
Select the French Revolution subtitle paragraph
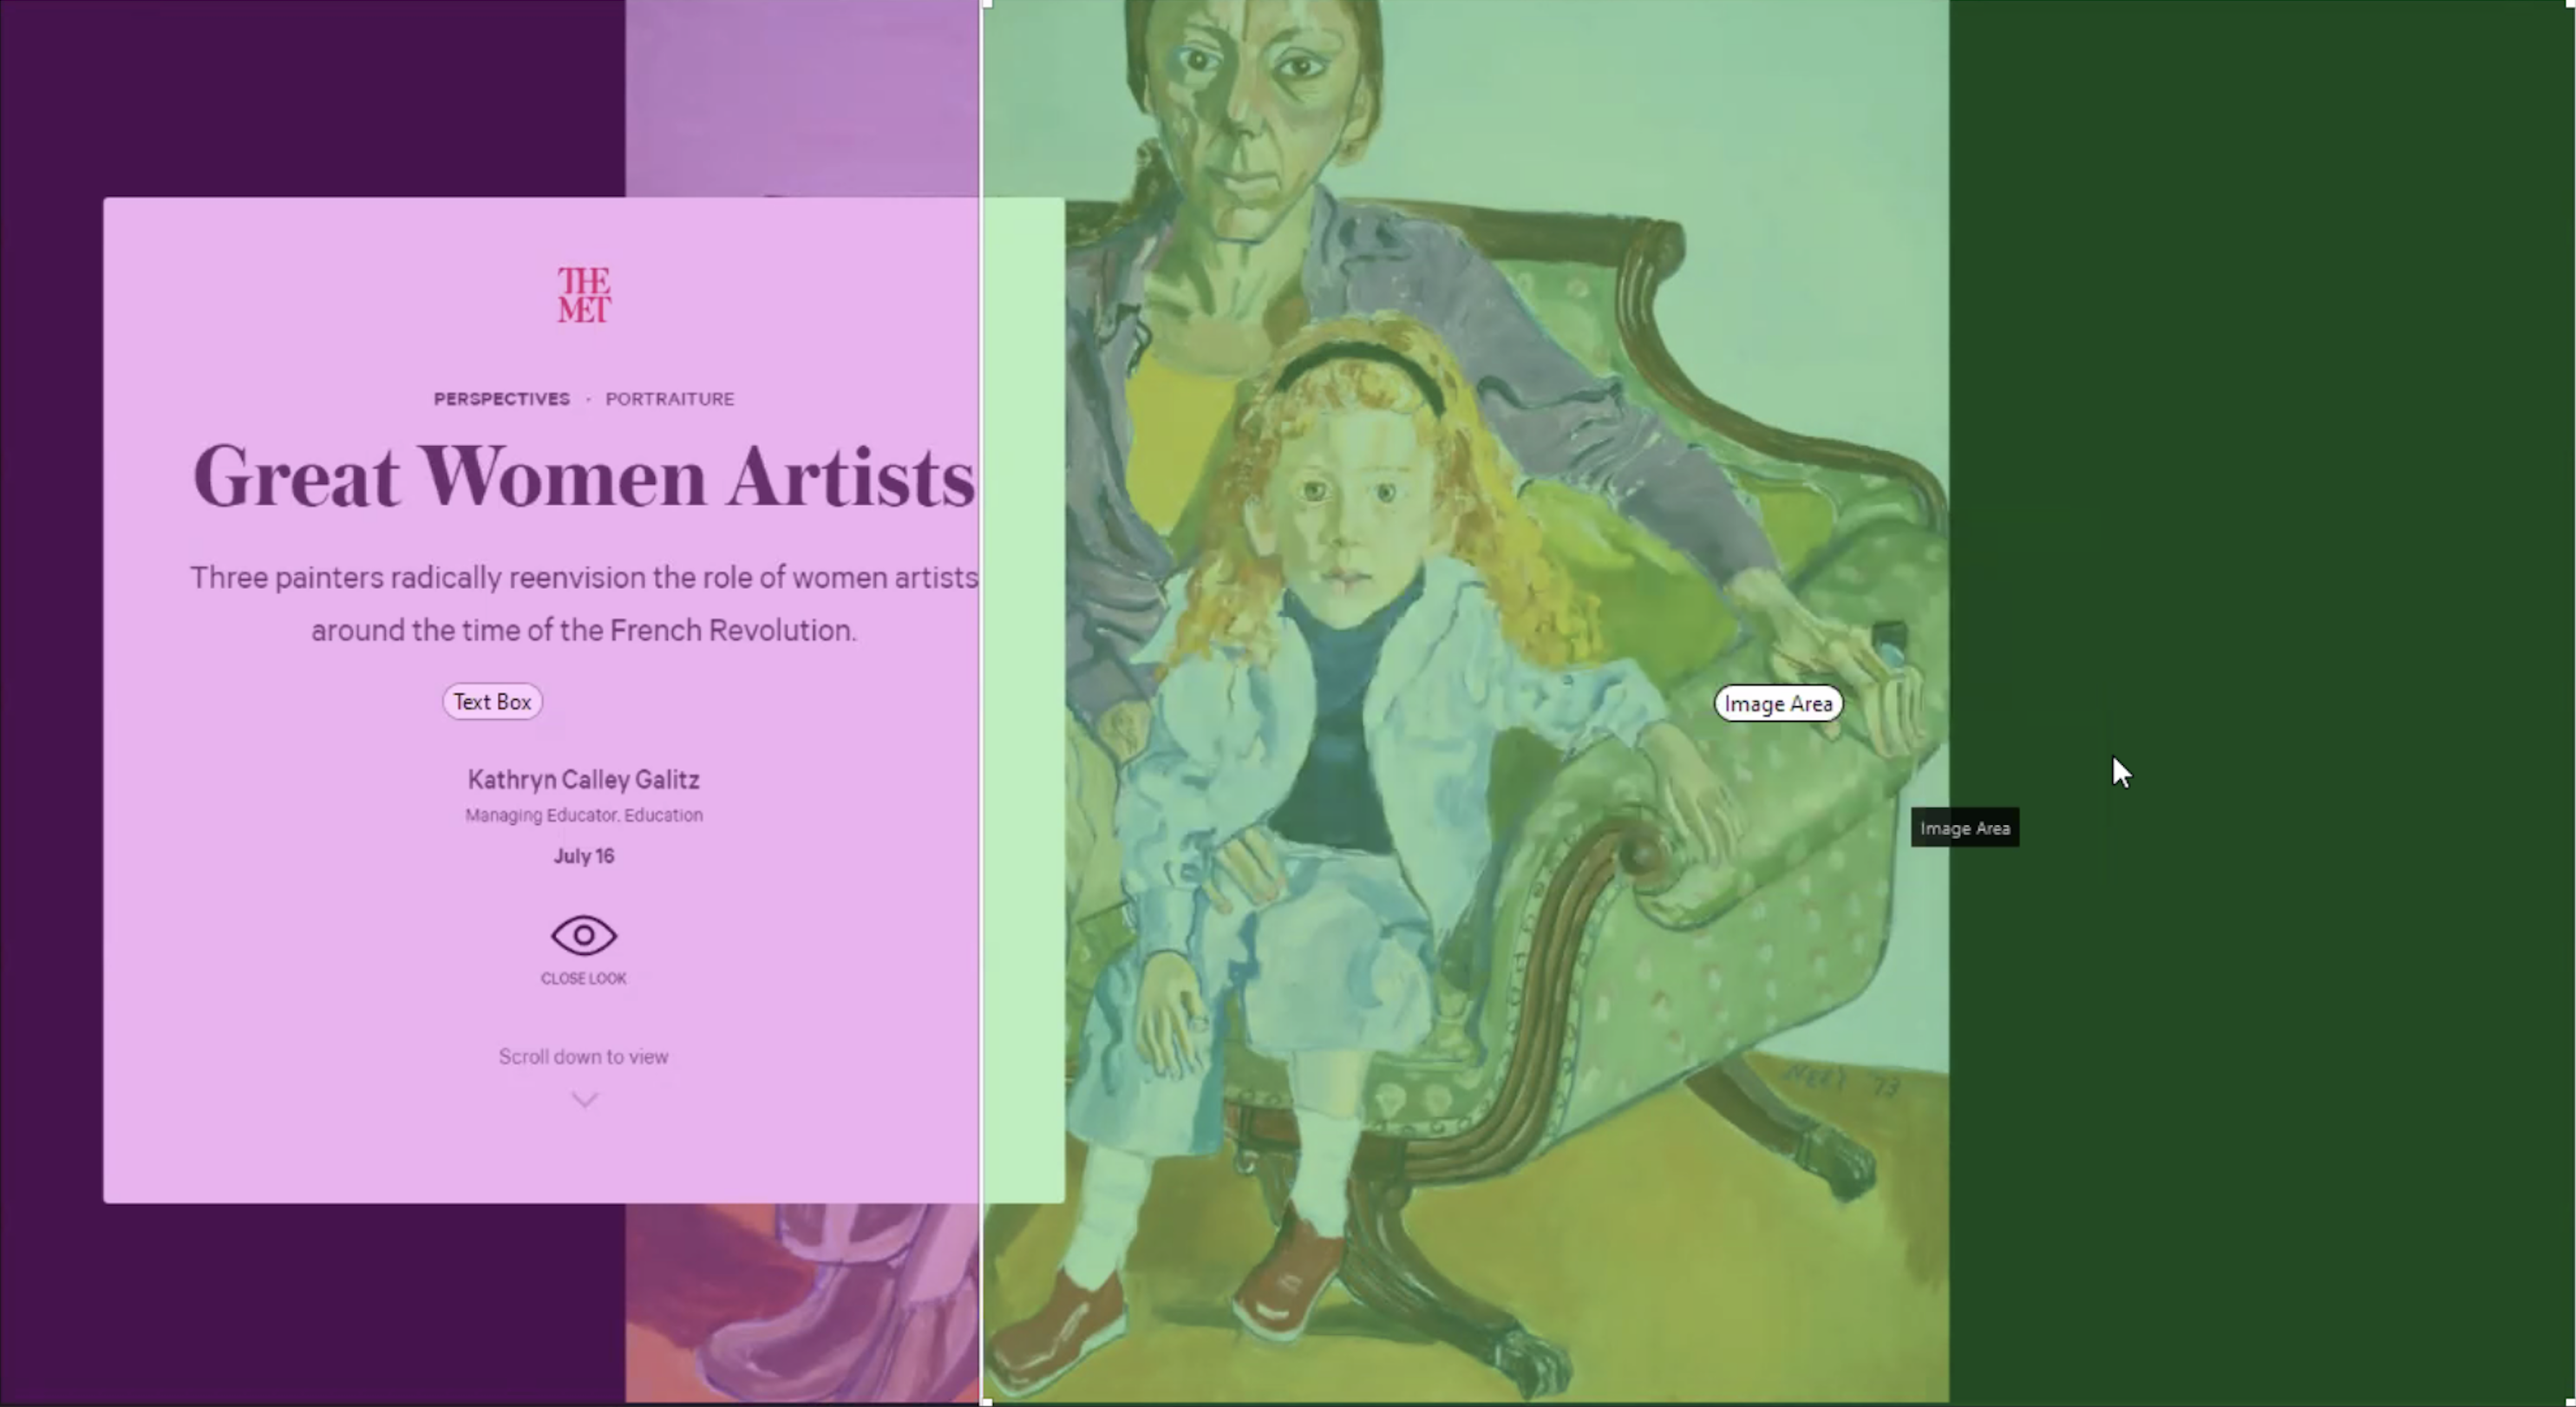(x=584, y=604)
